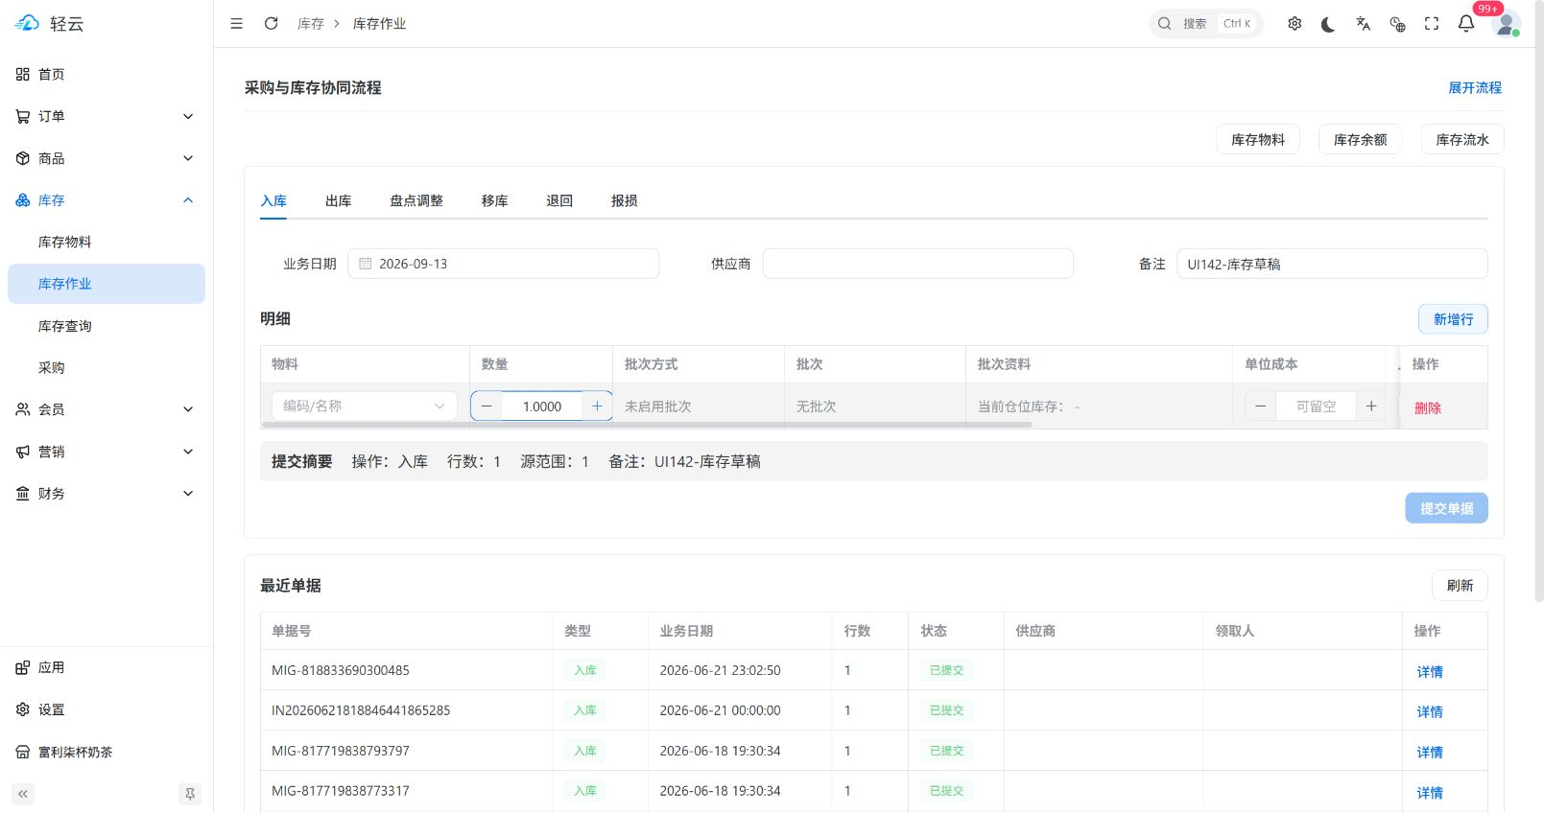
Task: Open the 业务日期 date picker
Action: [504, 264]
